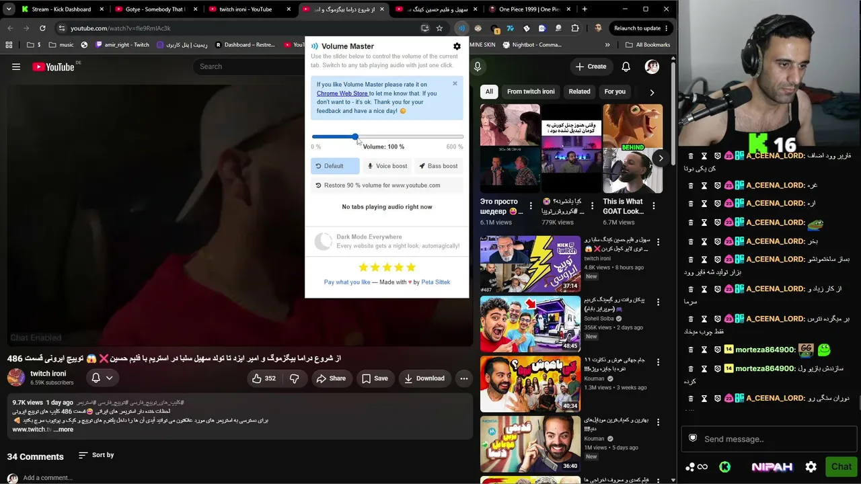Dislike the current video

tap(294, 378)
